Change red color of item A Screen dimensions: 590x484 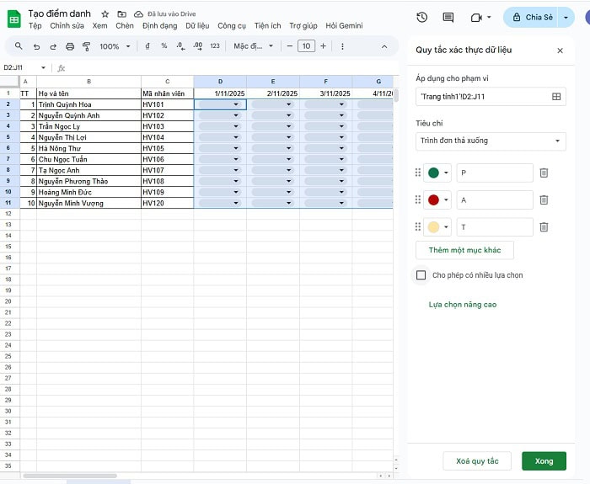[x=437, y=200]
